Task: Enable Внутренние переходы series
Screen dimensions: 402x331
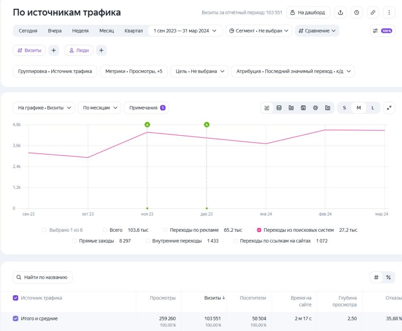Action: 148,241
